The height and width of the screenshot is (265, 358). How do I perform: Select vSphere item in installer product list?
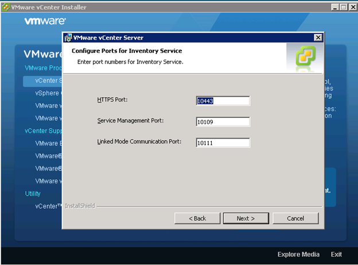pos(48,93)
